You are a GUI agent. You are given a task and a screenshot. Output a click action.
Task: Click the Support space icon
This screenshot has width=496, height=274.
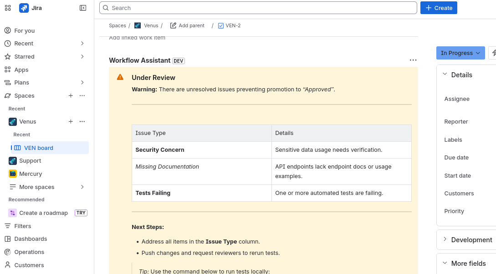coord(13,161)
